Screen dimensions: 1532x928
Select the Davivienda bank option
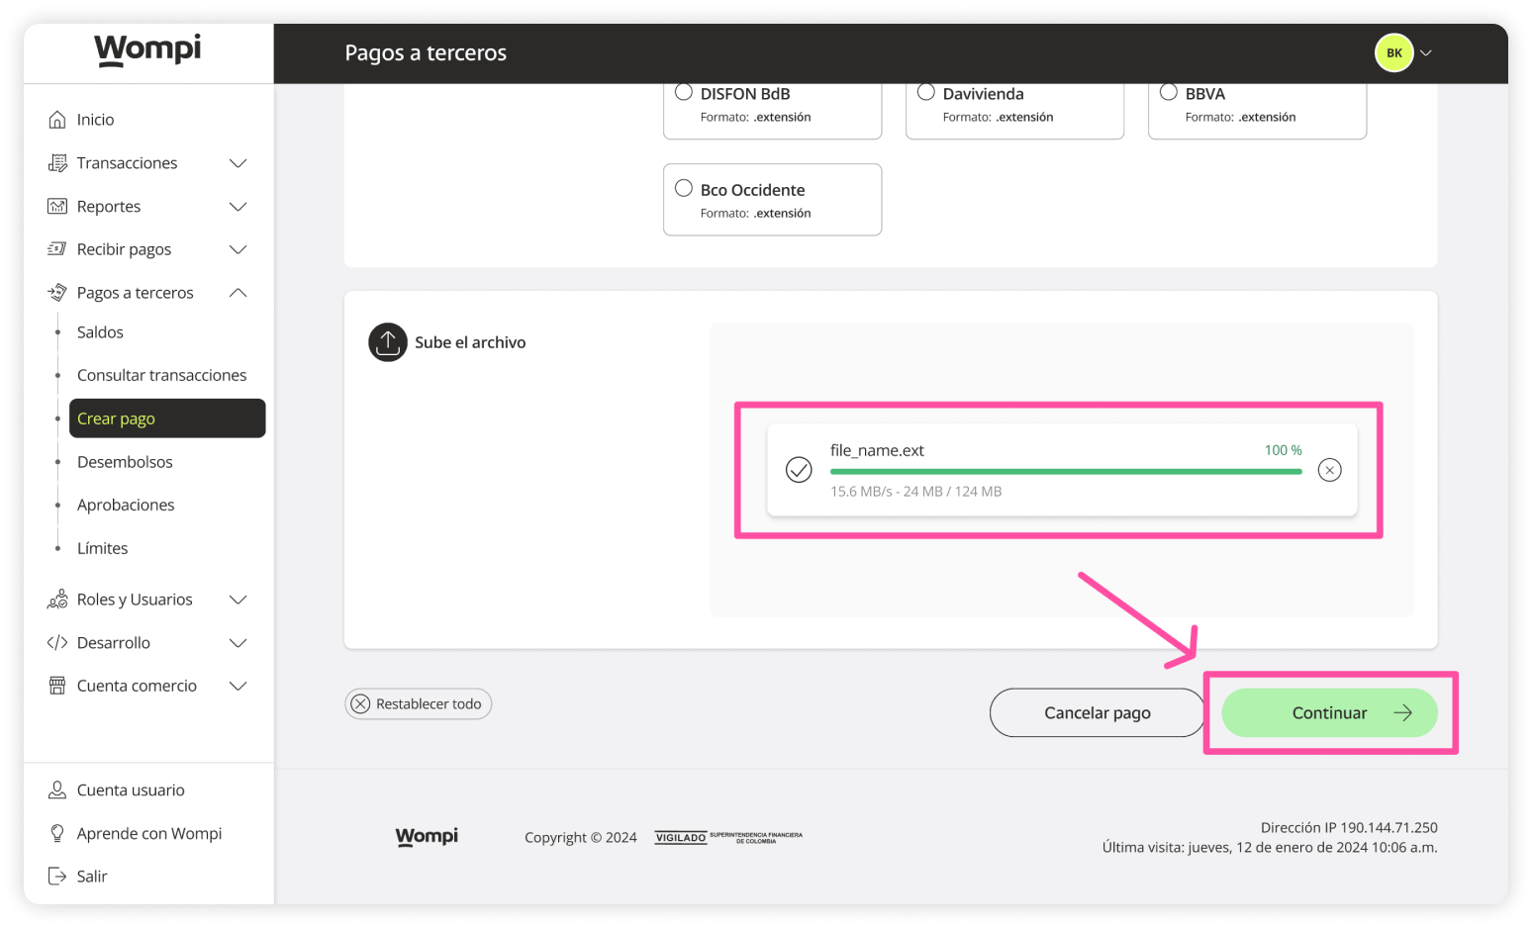(x=925, y=91)
